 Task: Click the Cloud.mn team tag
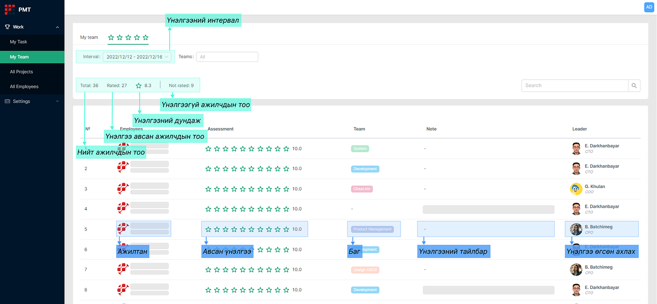pyautogui.click(x=361, y=189)
